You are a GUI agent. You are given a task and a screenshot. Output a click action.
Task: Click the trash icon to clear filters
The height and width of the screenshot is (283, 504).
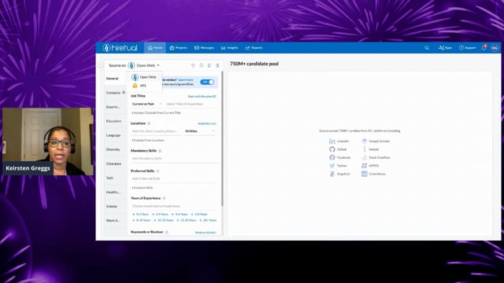(217, 65)
